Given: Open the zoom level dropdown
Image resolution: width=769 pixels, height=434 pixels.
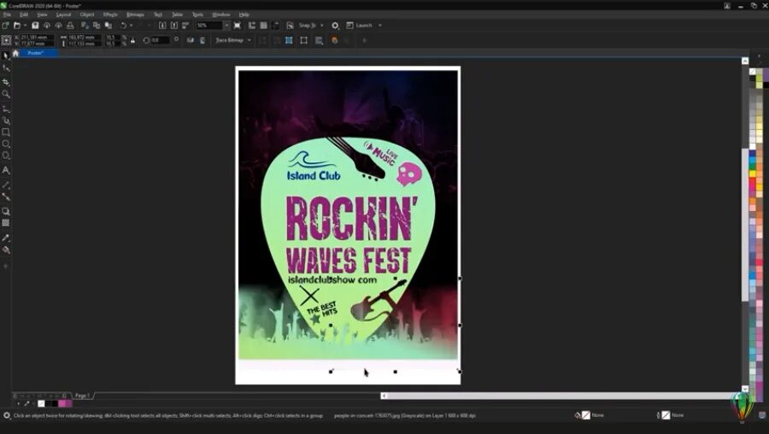Looking at the screenshot, I should pos(226,26).
